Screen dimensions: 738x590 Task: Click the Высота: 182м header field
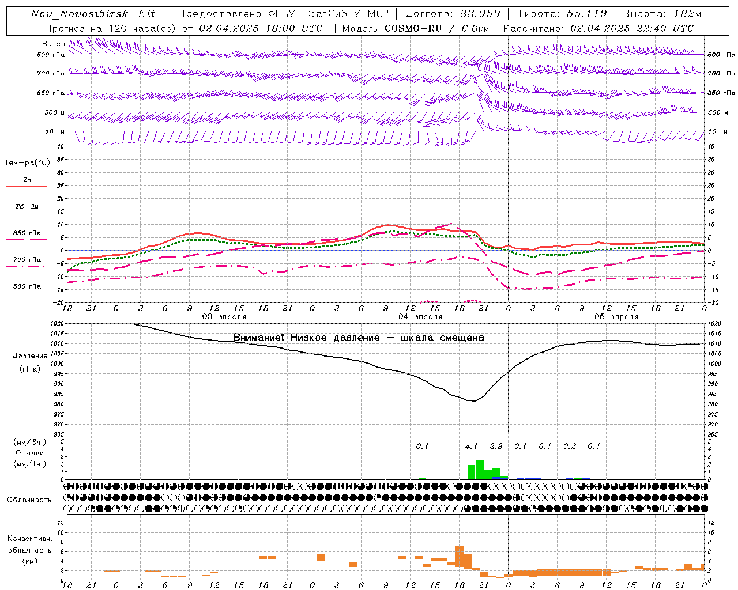(662, 14)
